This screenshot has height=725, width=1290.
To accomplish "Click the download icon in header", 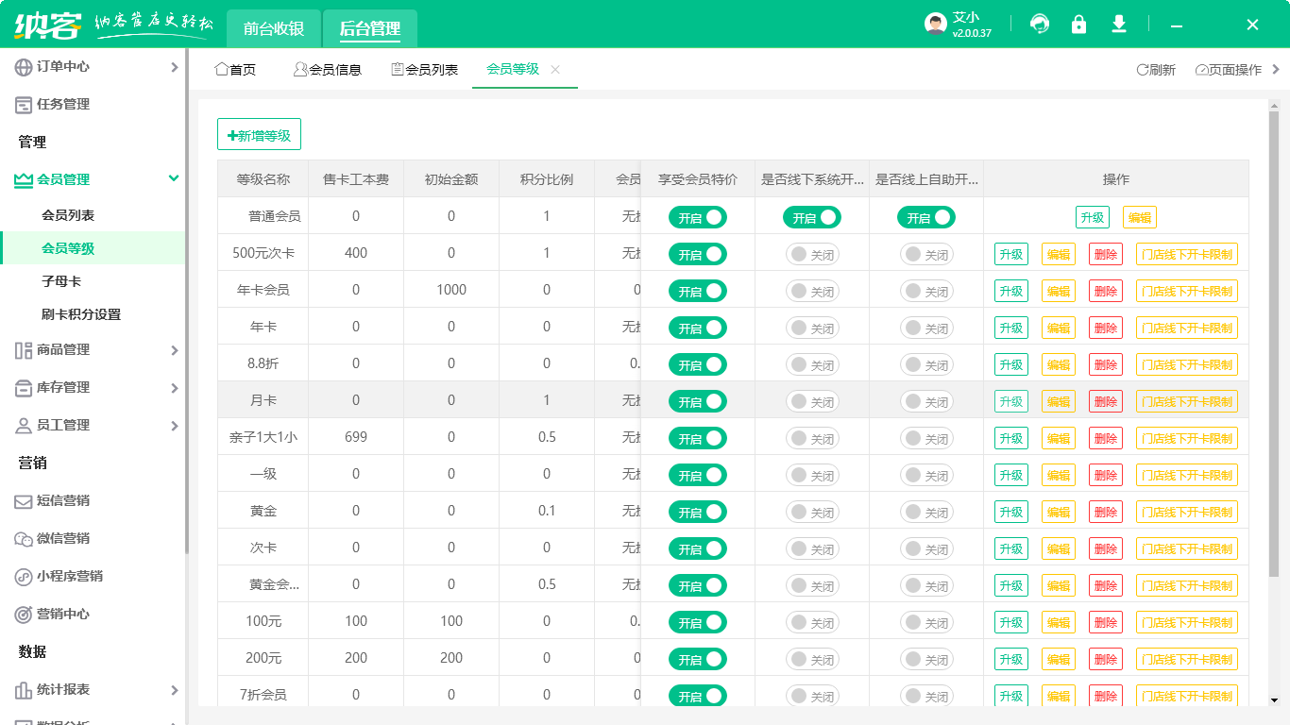I will 1119,25.
